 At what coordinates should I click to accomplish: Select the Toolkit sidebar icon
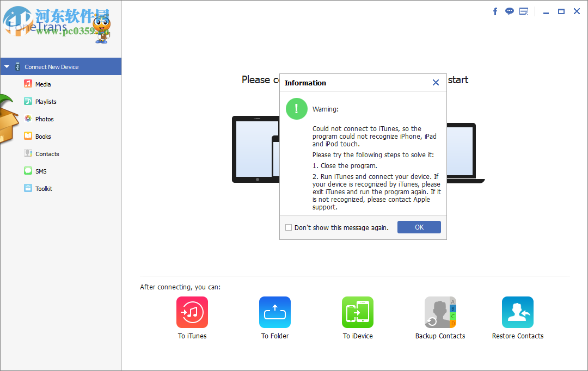[28, 188]
